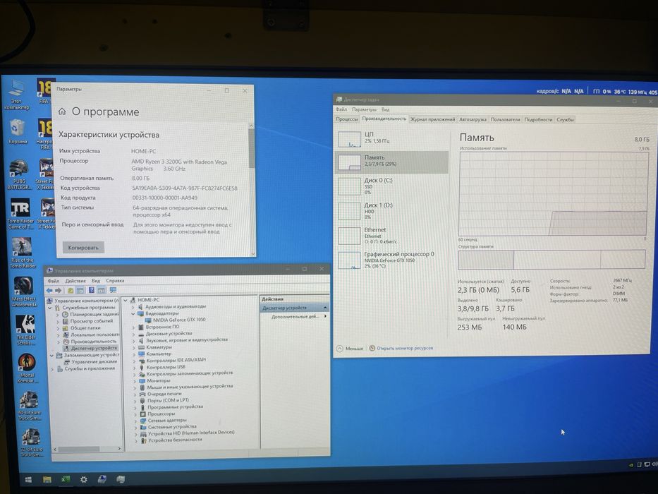Click the up-one-level folder toolbar icon
Screen dimensions: 658x494
70,290
